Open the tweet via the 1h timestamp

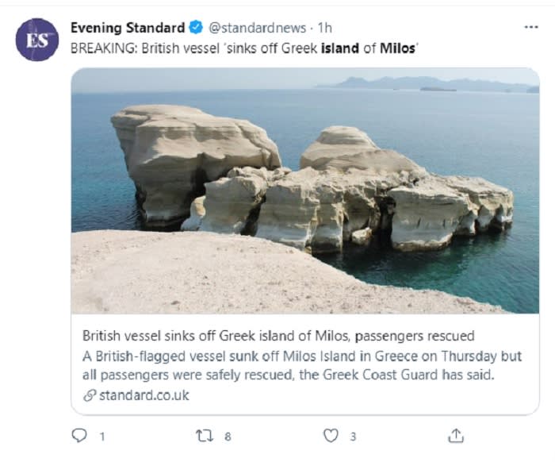pyautogui.click(x=325, y=29)
